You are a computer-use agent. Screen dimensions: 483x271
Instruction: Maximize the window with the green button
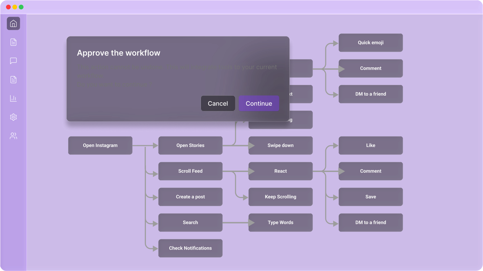tap(21, 7)
